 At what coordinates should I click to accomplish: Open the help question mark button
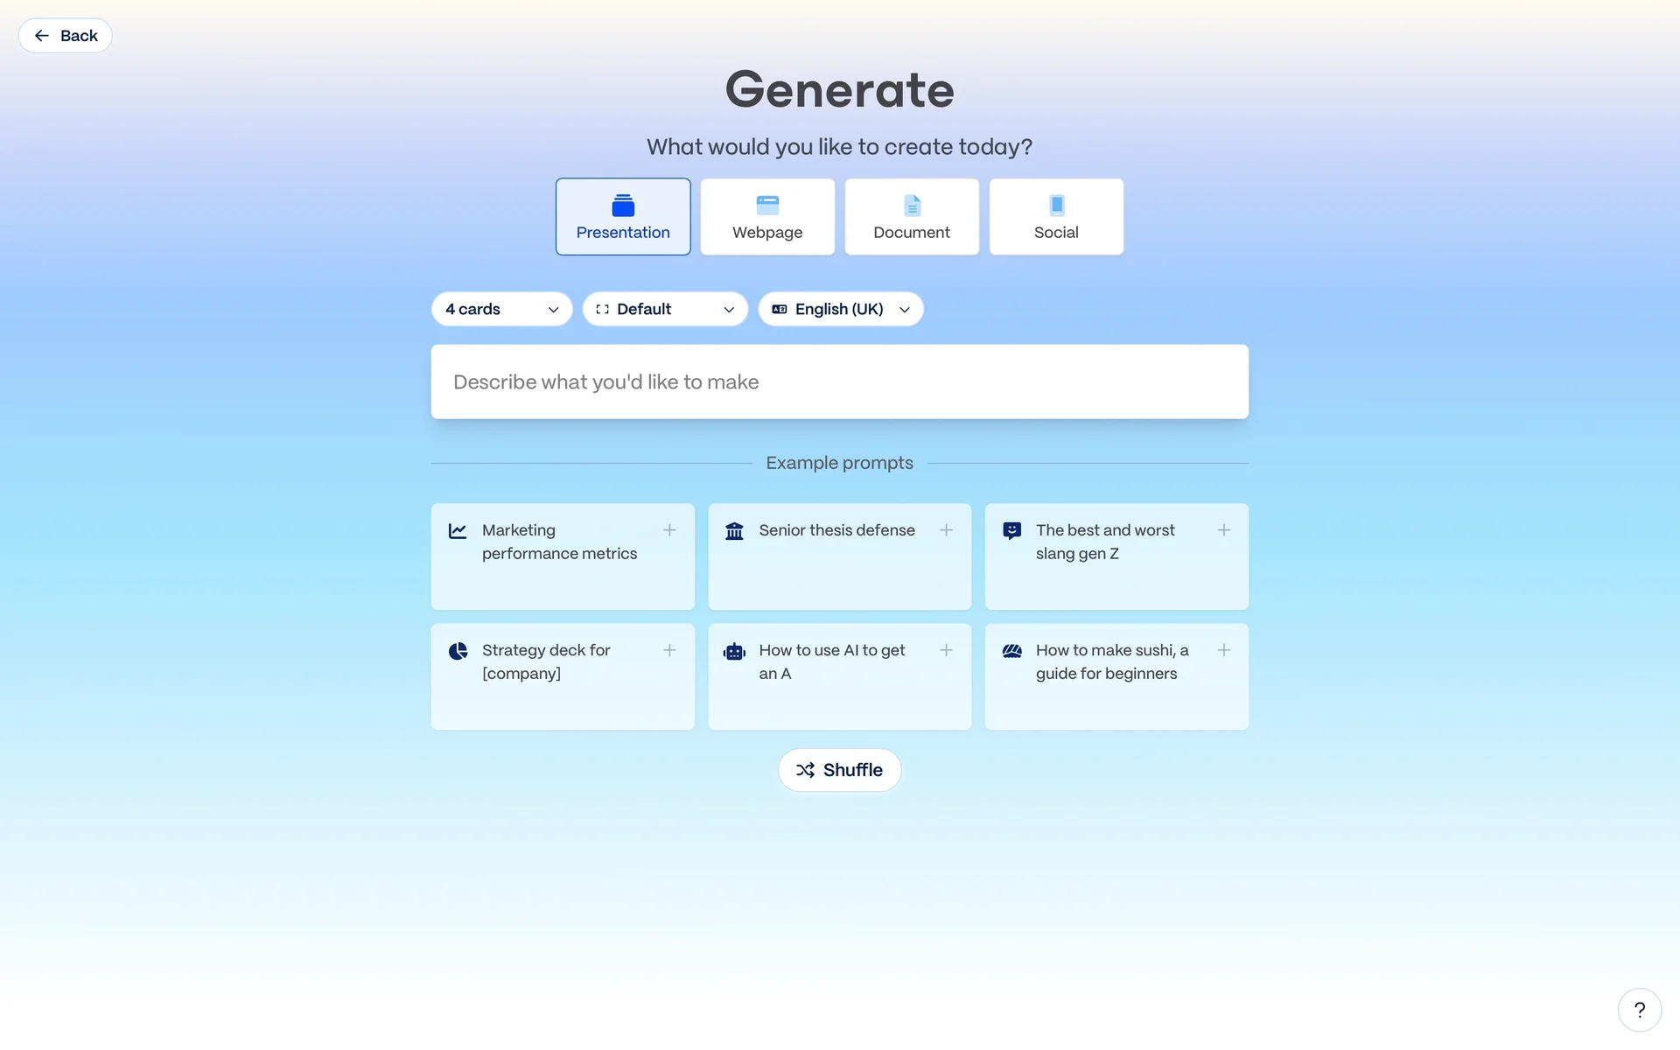[x=1639, y=1010]
